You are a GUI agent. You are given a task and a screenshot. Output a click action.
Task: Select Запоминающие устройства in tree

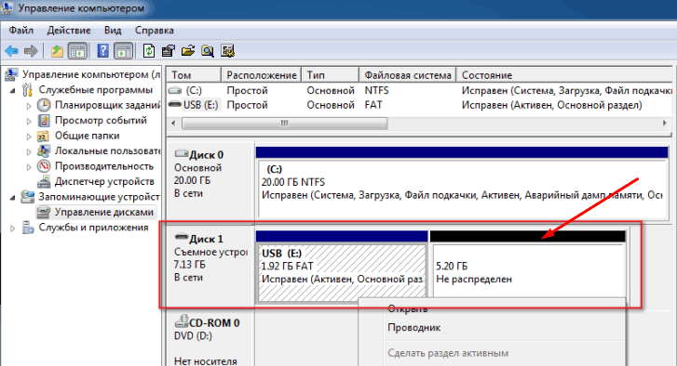(x=100, y=197)
